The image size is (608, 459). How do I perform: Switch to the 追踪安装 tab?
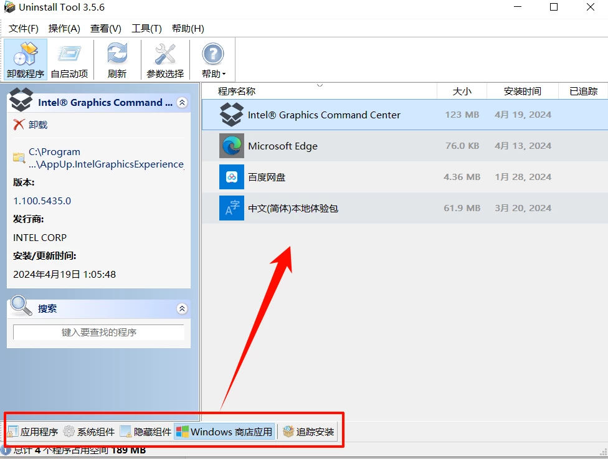pyautogui.click(x=308, y=432)
